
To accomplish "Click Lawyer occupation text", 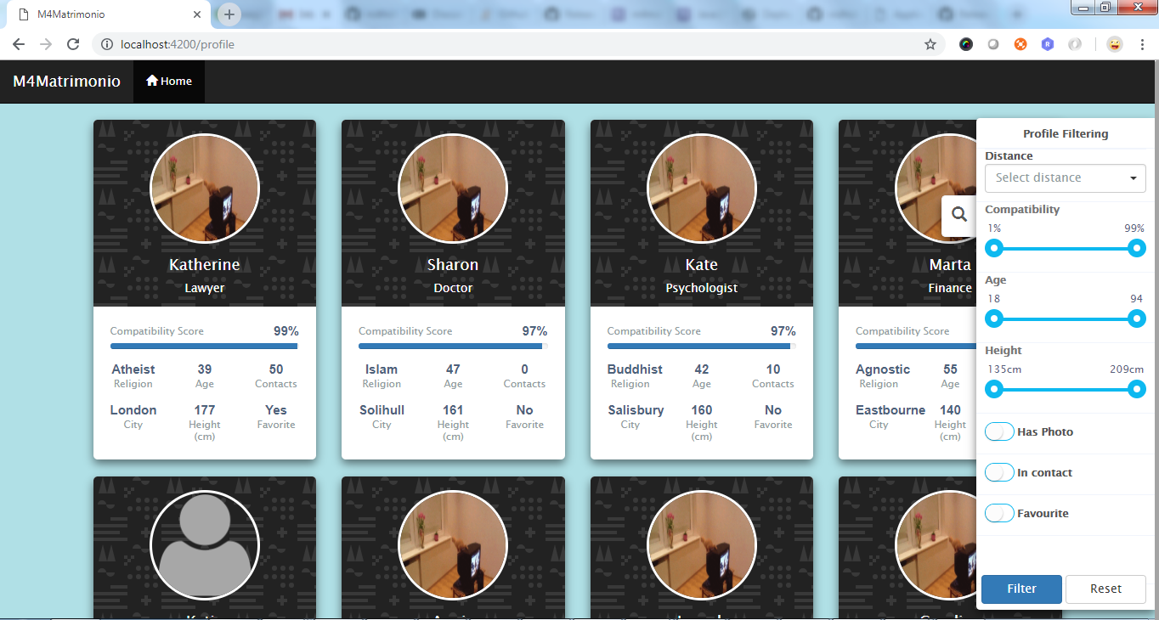I will pyautogui.click(x=205, y=288).
